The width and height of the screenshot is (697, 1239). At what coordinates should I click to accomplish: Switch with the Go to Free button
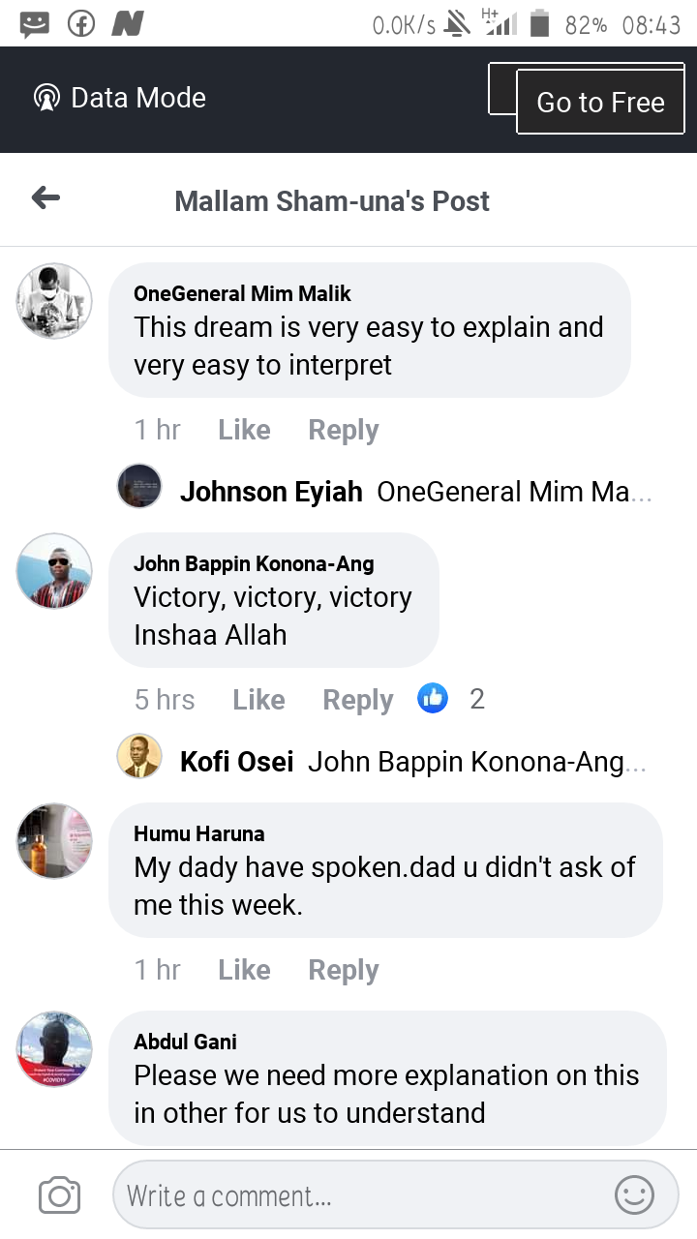[x=600, y=102]
